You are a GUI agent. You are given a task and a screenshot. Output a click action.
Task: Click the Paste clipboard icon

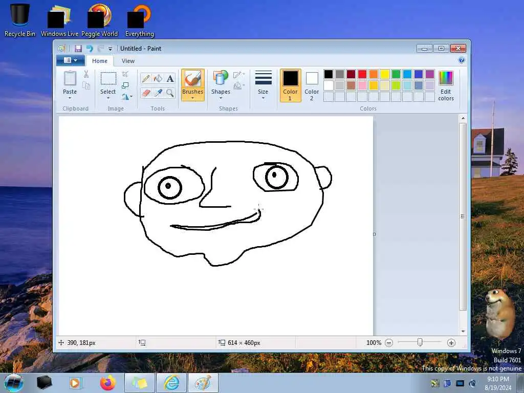pyautogui.click(x=70, y=78)
